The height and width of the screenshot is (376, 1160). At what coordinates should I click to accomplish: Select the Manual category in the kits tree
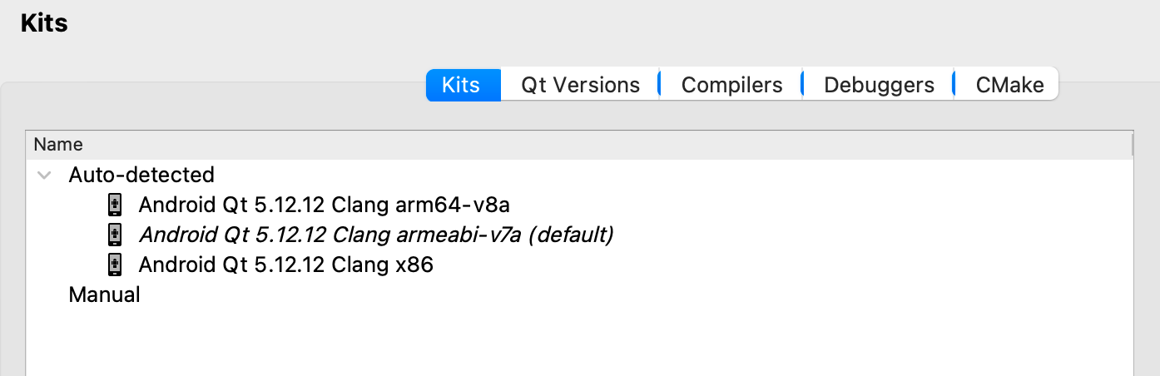104,294
